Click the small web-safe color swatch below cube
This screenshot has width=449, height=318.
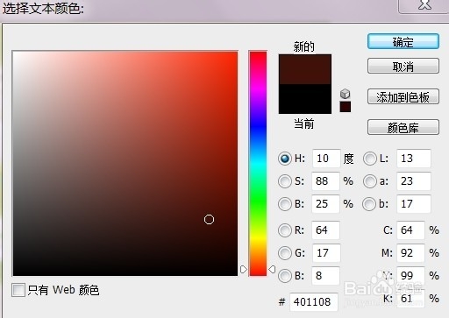point(346,107)
